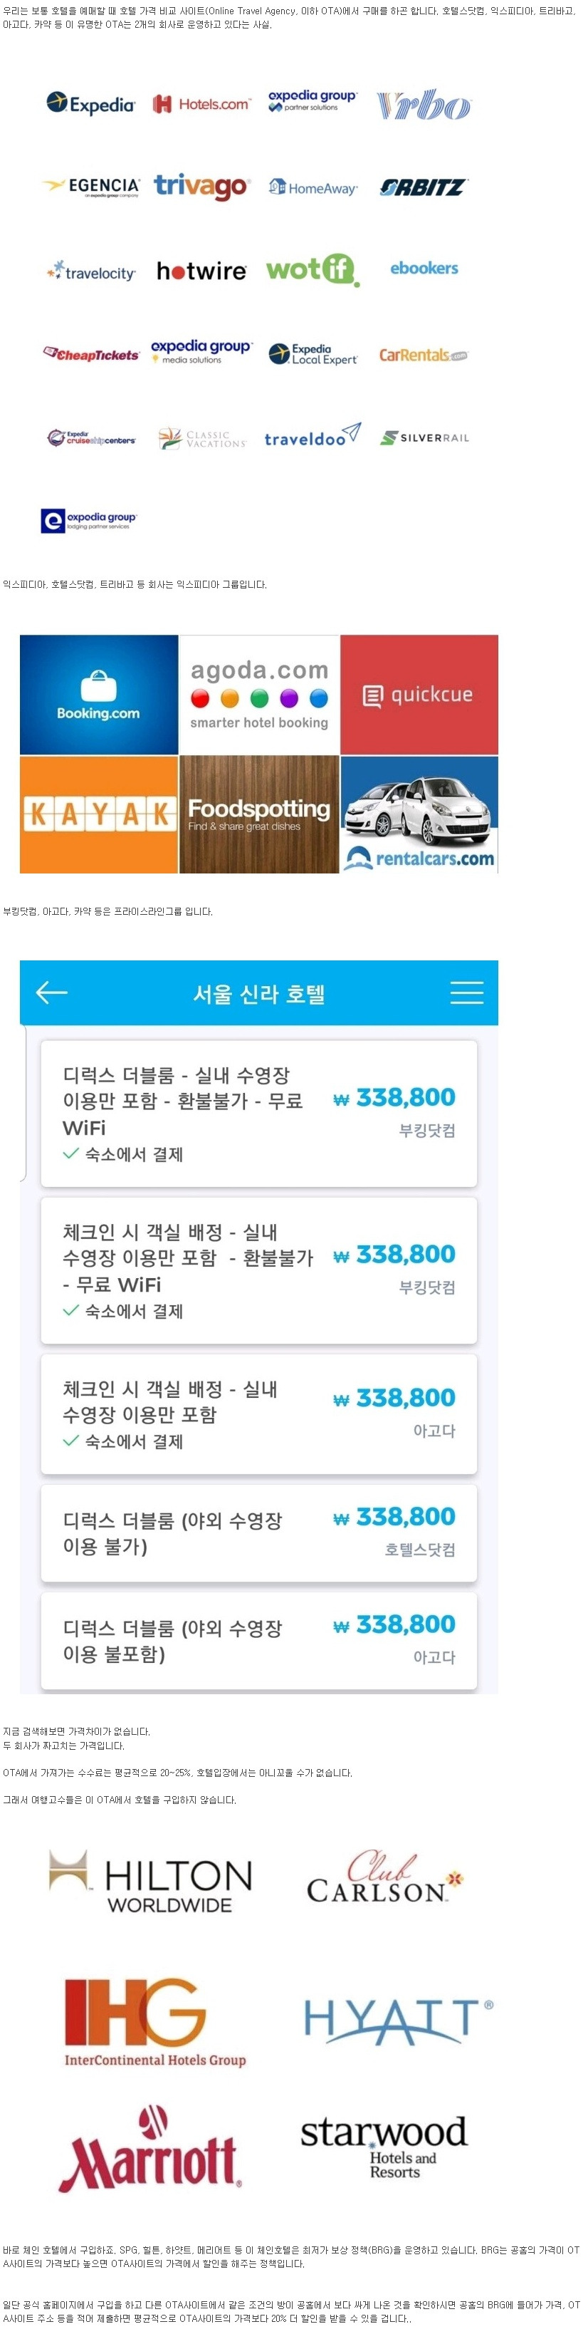Click the Hotels.com logo
This screenshot has height=2339, width=588.
pyautogui.click(x=201, y=105)
